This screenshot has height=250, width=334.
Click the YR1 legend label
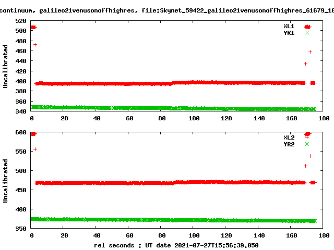point(289,33)
